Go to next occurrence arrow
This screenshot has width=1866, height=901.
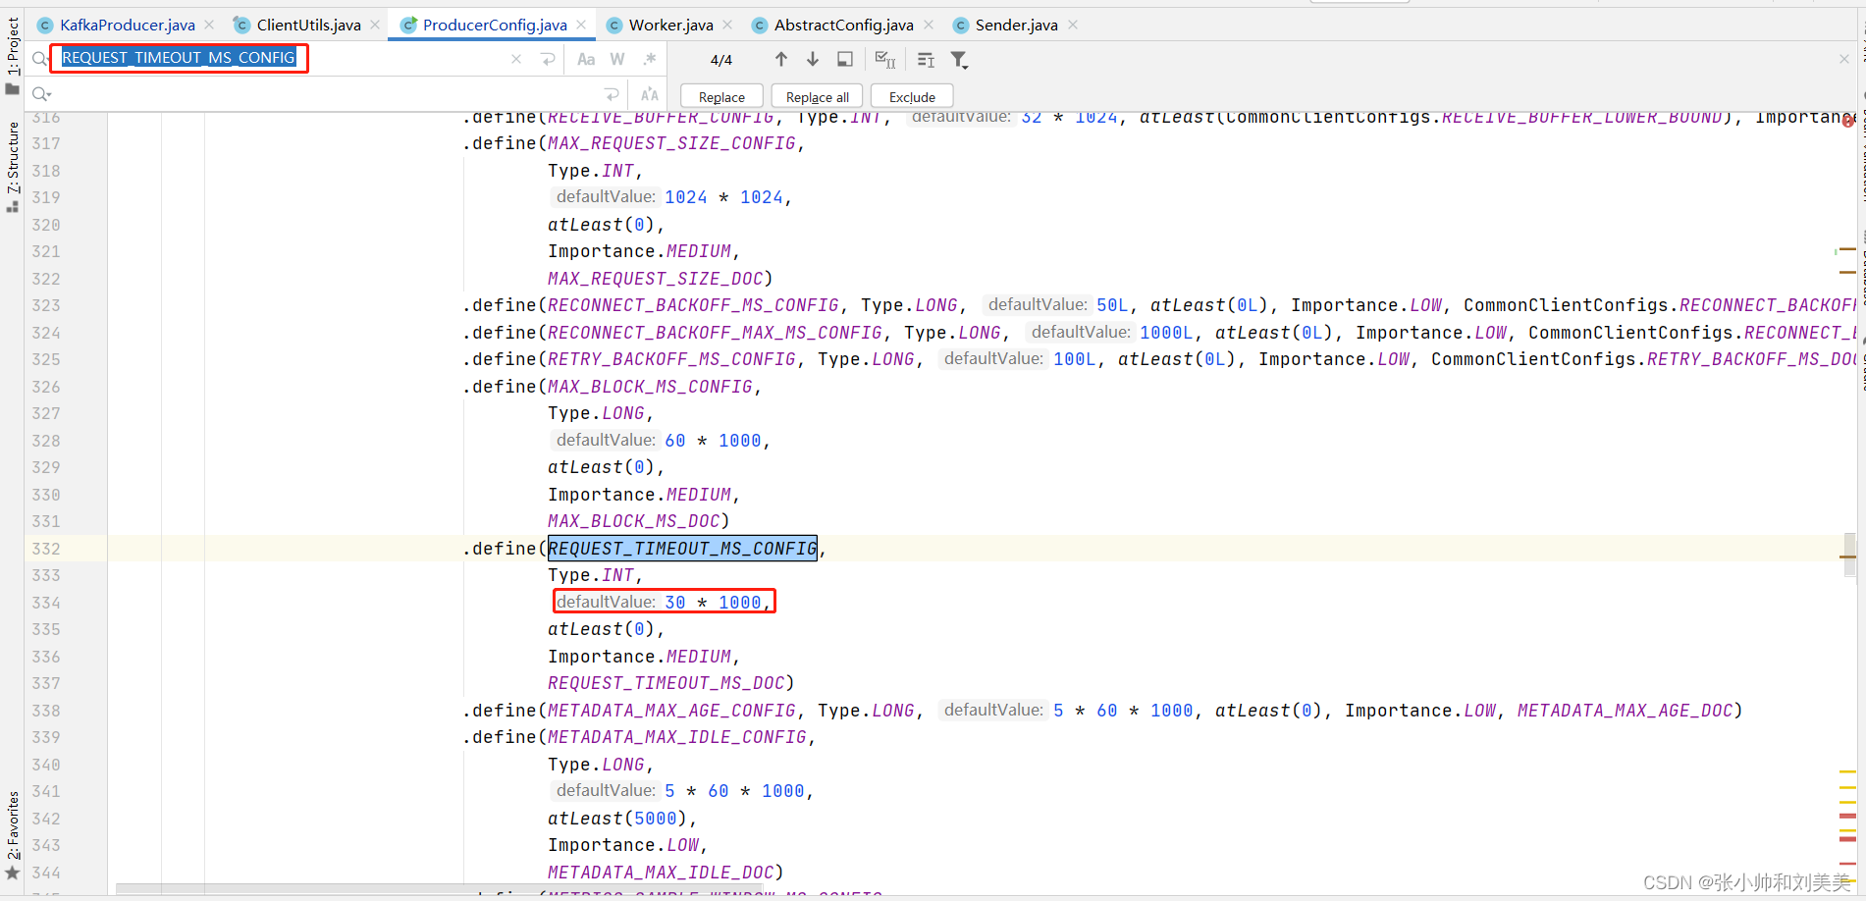(x=813, y=59)
